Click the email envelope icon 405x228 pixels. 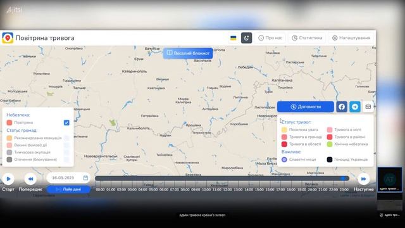coord(368,107)
